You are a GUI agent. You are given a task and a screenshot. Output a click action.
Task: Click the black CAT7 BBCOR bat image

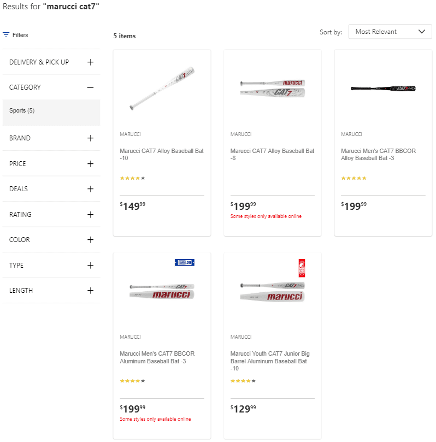pos(383,88)
